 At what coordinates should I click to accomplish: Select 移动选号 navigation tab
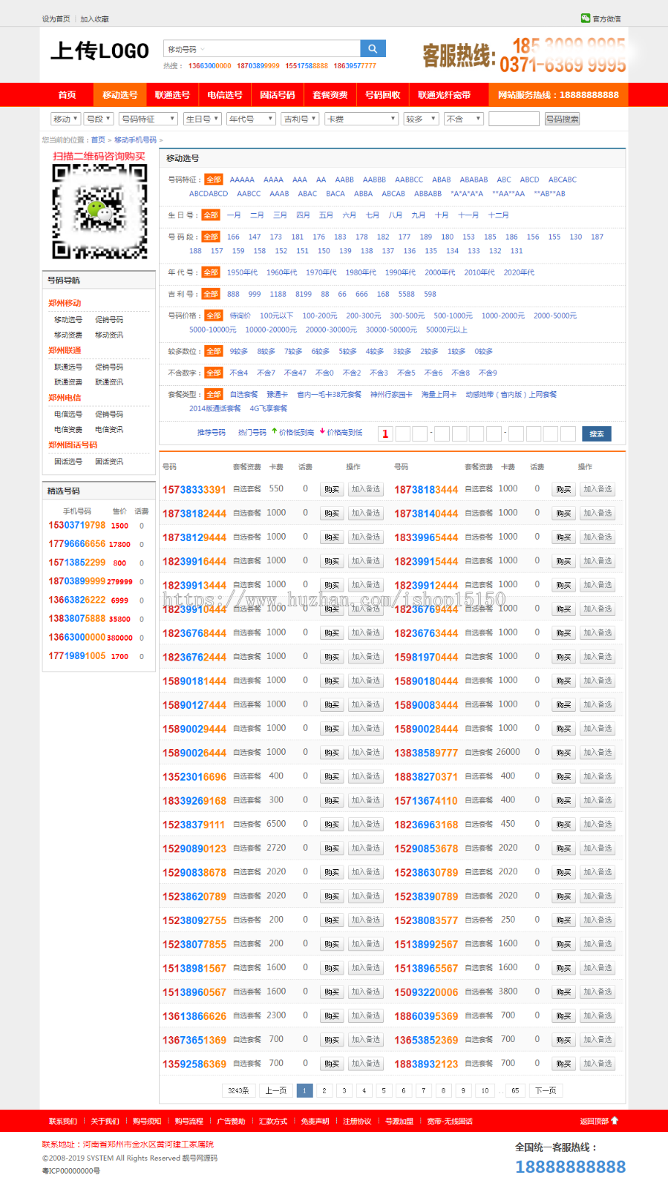click(x=119, y=95)
